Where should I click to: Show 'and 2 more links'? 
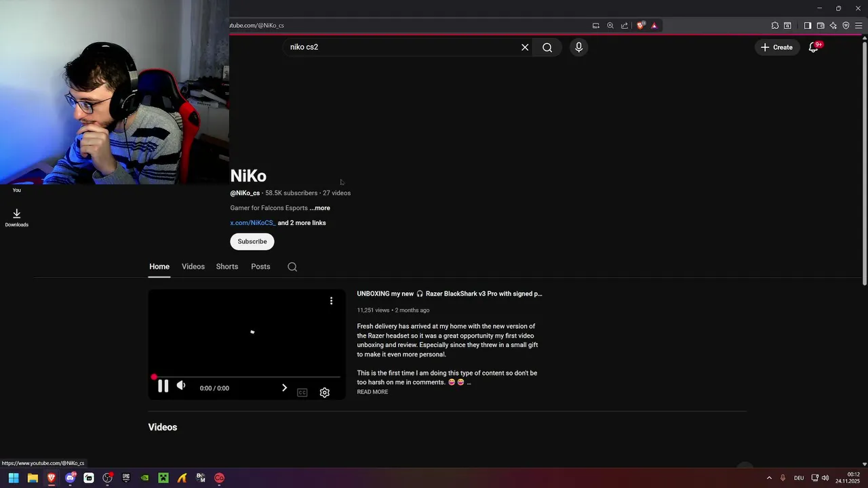click(x=302, y=223)
